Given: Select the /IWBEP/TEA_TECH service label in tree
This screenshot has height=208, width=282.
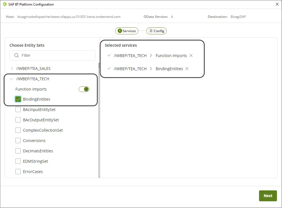Looking at the screenshot, I should 32,79.
